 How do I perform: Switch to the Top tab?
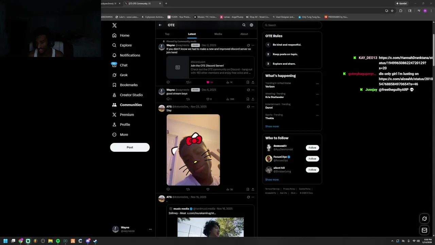[167, 34]
